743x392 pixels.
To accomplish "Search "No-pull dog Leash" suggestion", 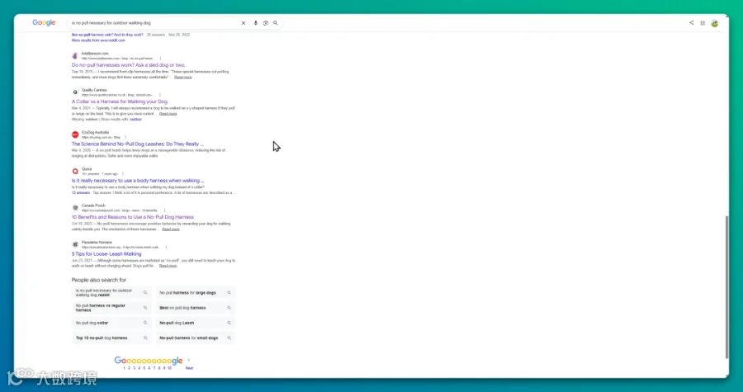I will click(196, 323).
